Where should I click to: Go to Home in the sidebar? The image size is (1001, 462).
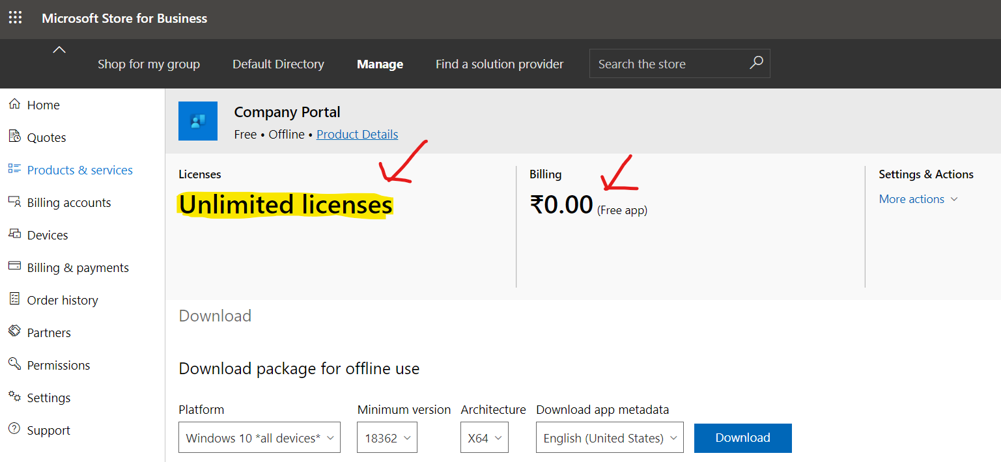(44, 105)
